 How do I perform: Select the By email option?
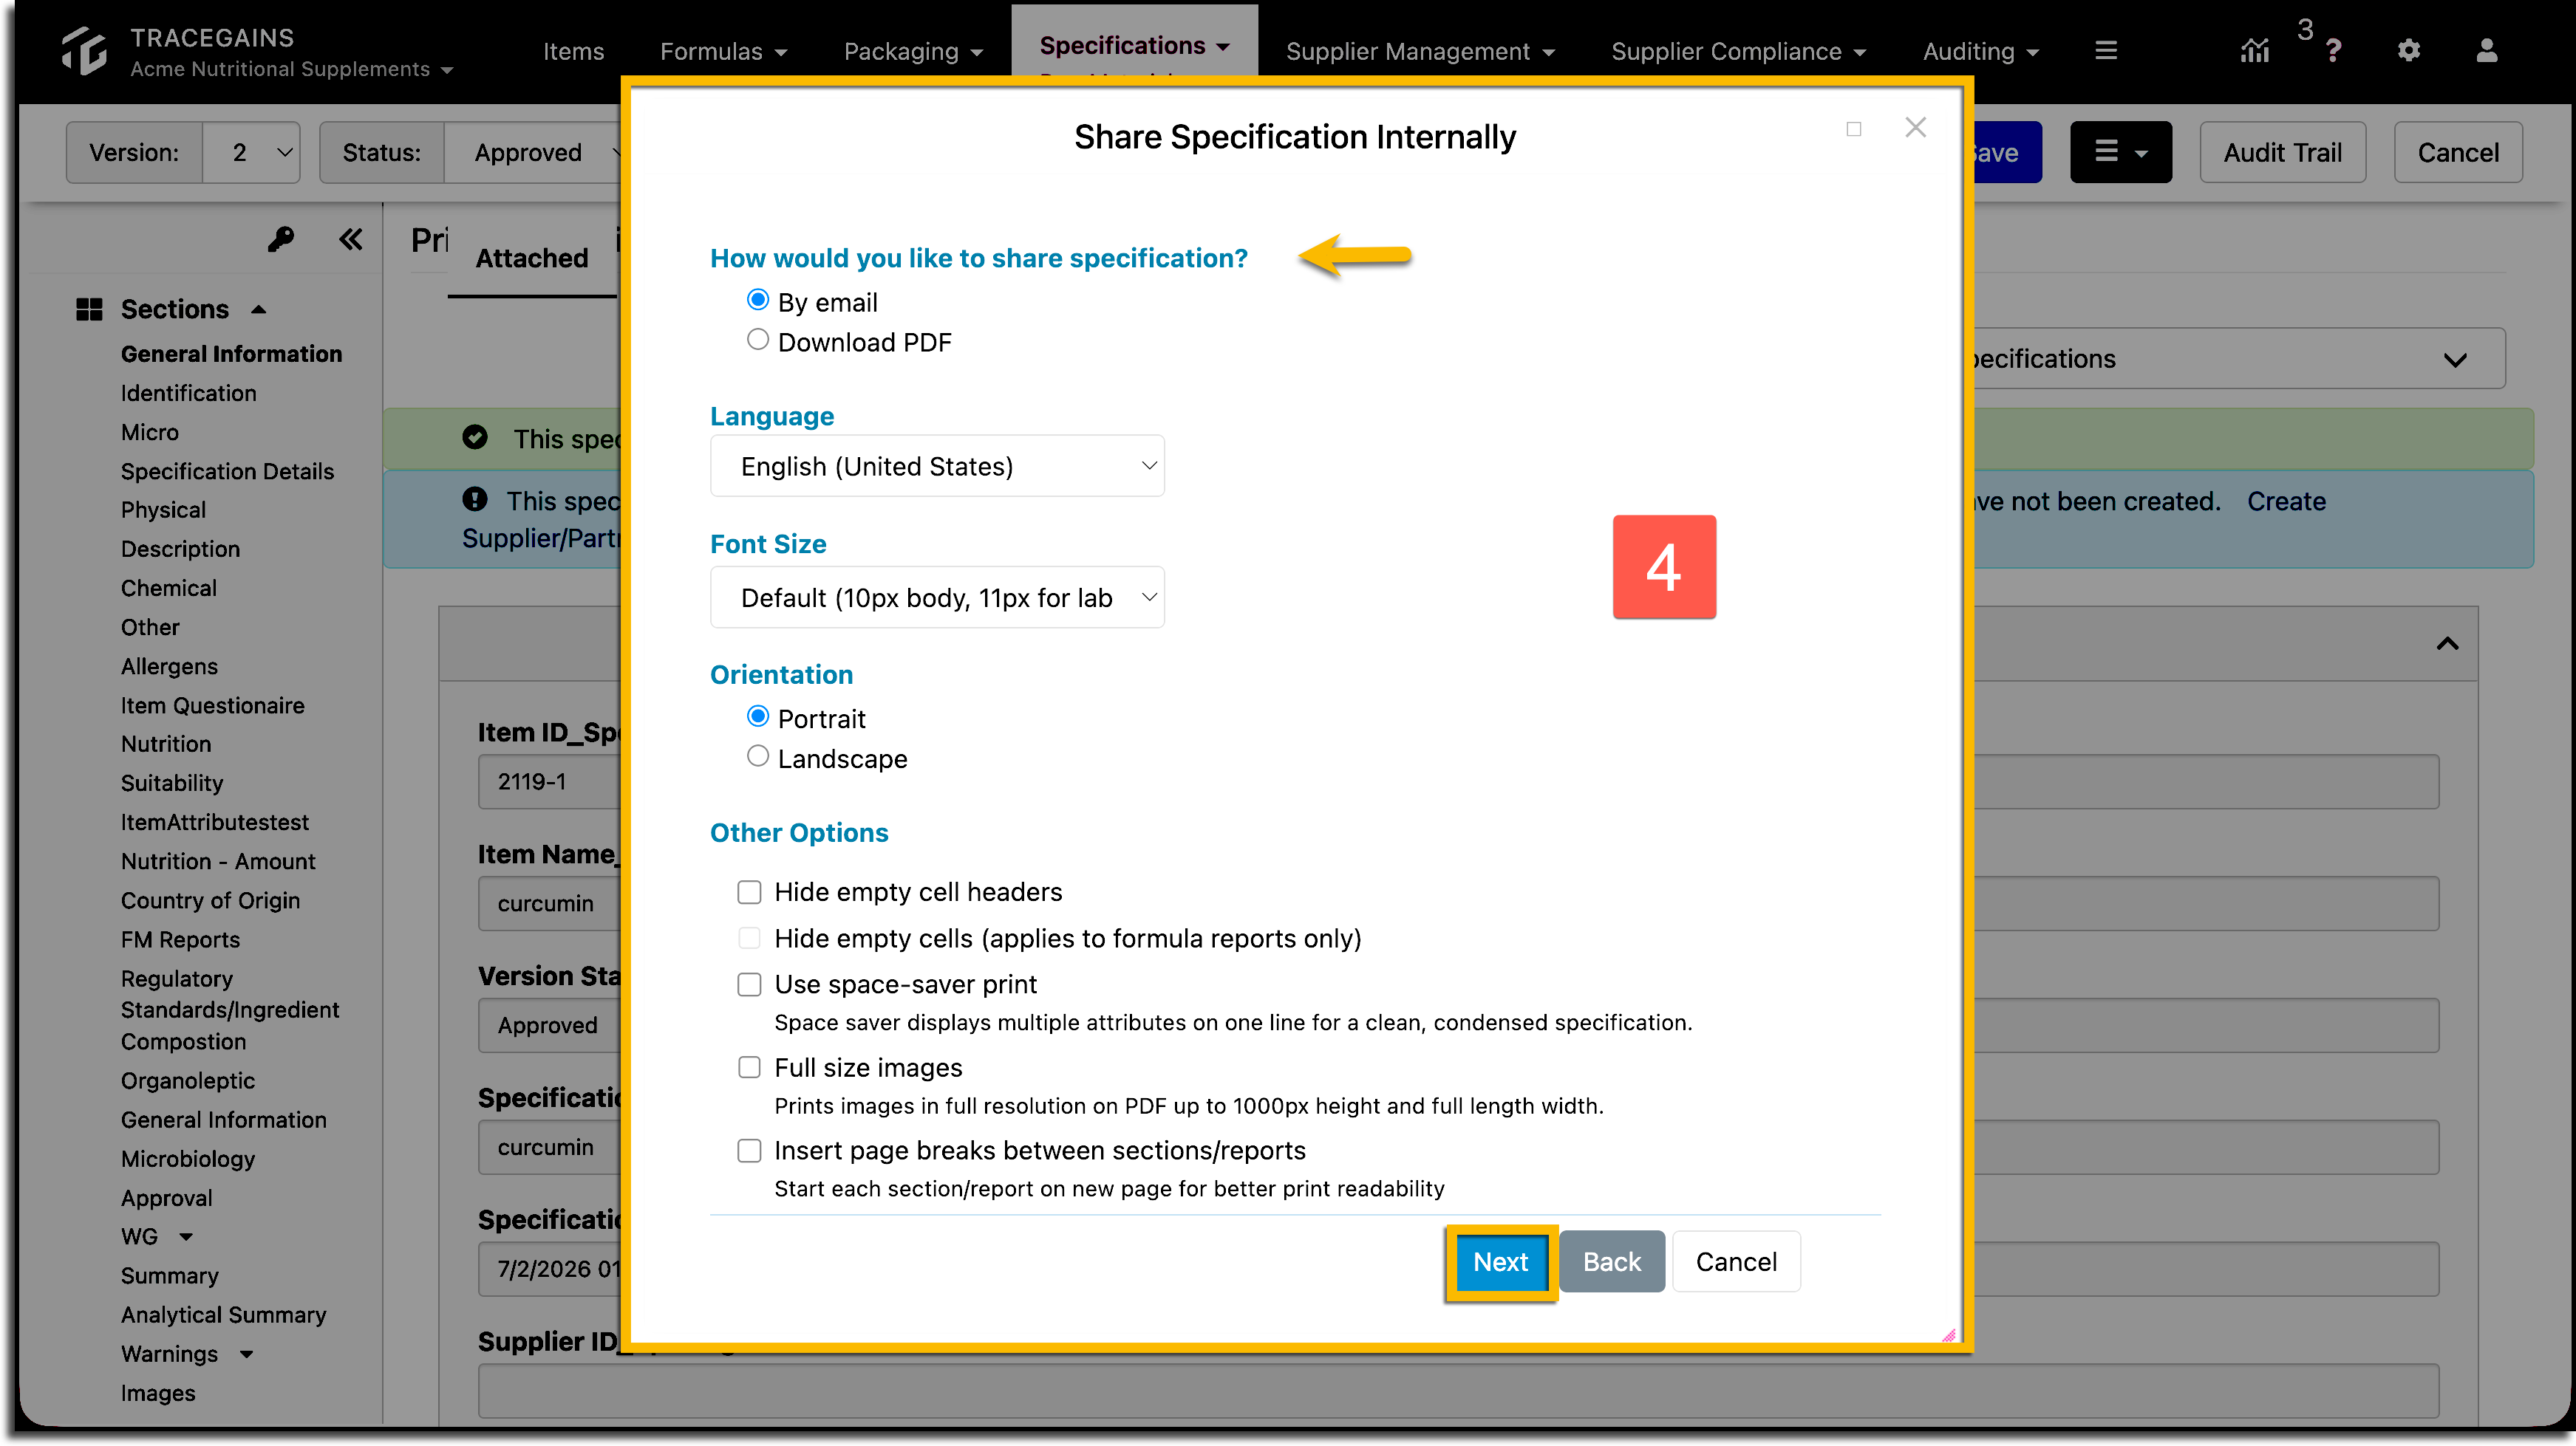pos(758,300)
